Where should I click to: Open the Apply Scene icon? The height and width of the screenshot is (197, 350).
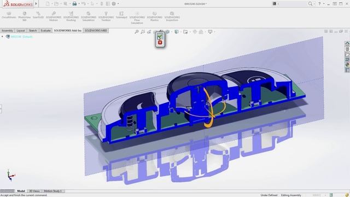tap(201, 32)
